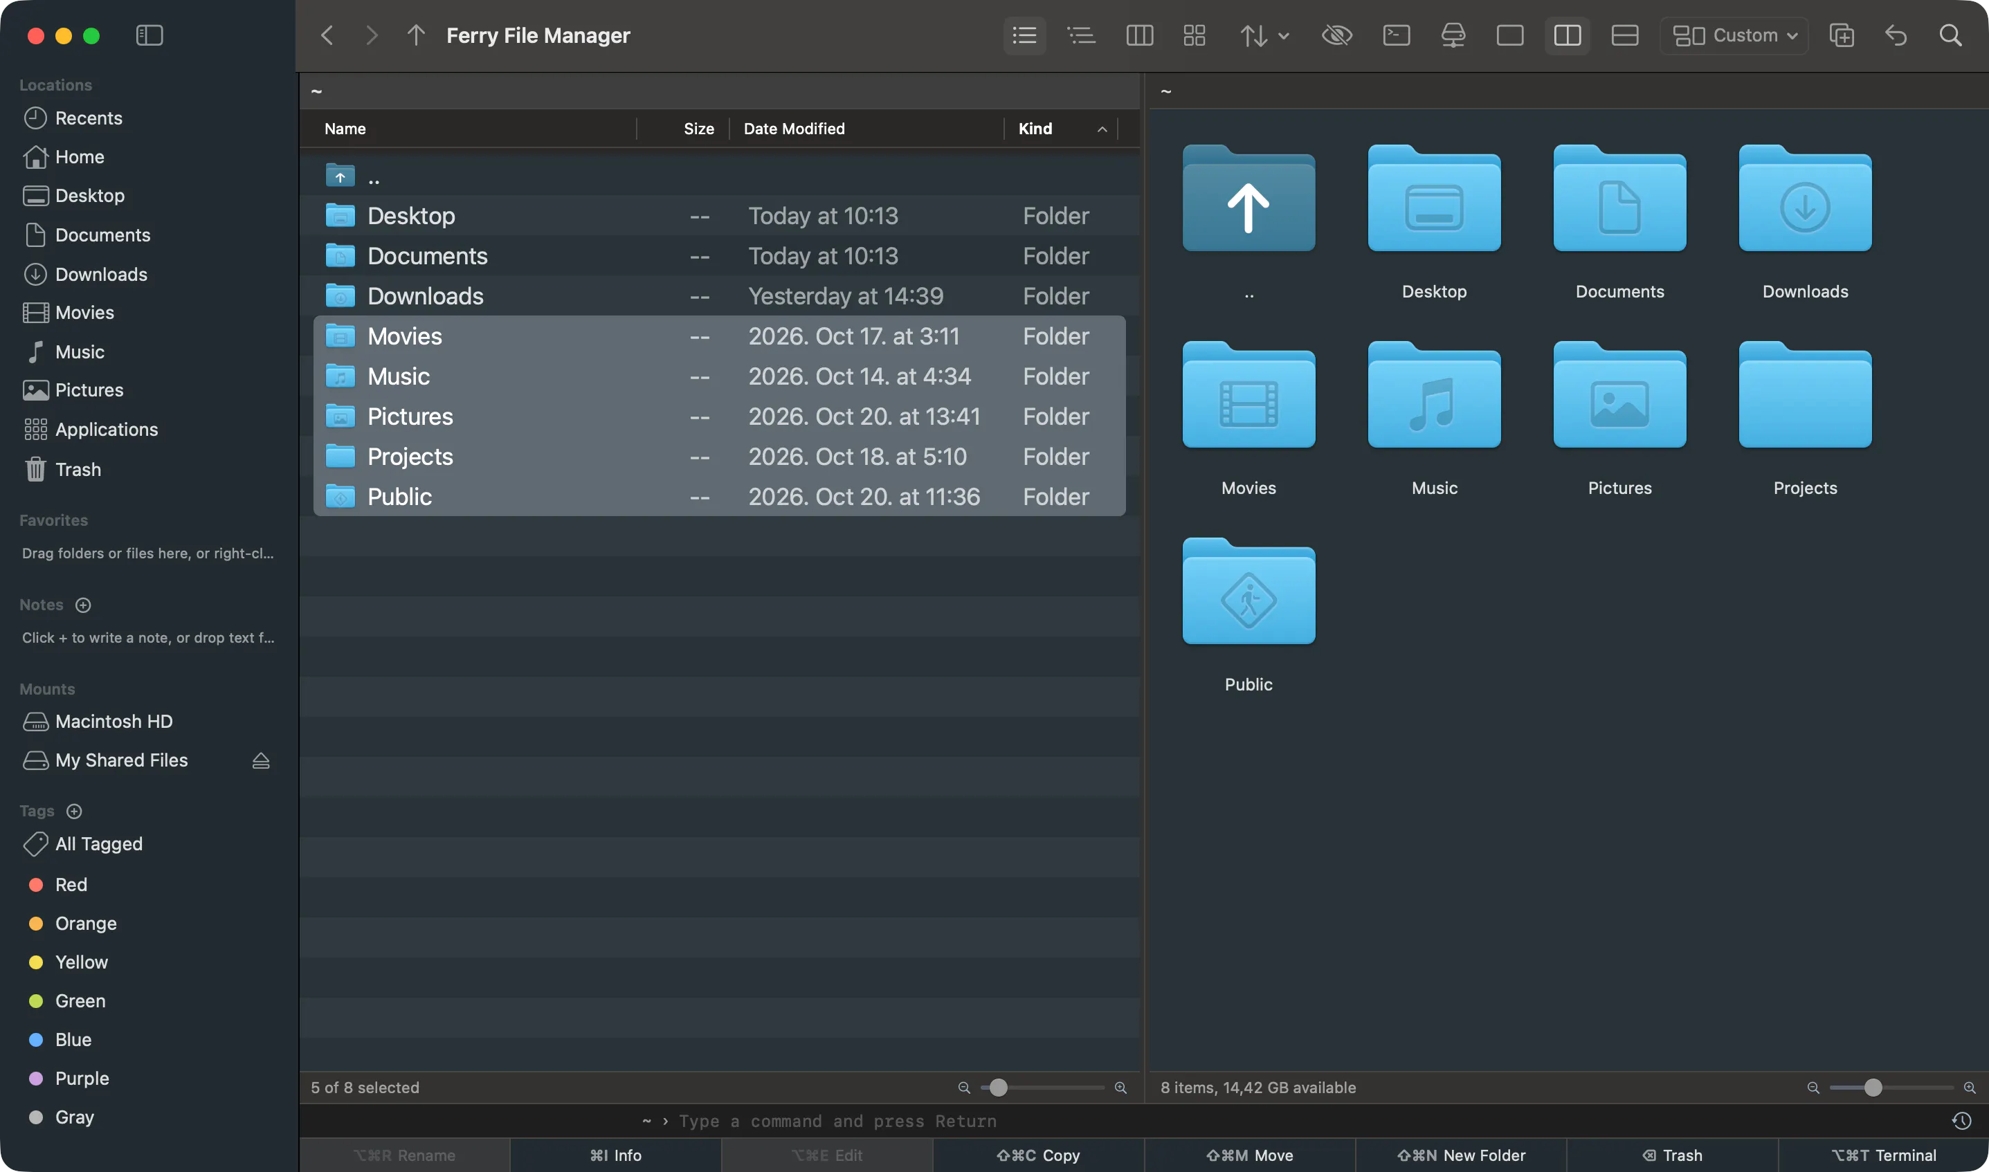
Task: Click the New Folder button
Action: coord(1460,1155)
